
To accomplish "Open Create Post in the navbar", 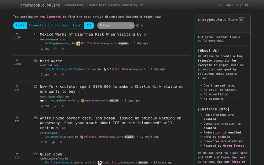I will (x=96, y=5).
